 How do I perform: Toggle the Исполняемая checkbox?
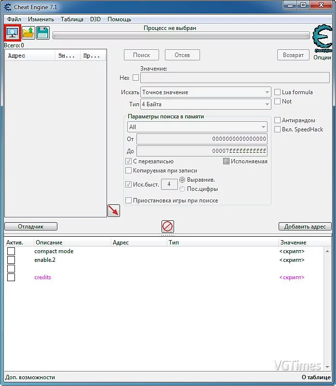[226, 161]
